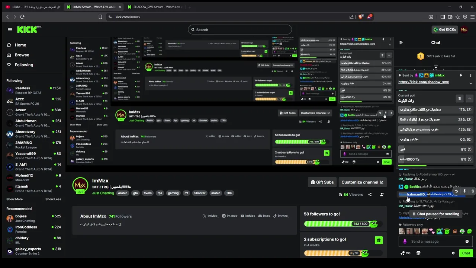
Task: Open Peerless channel in Following list
Action: coord(33,90)
